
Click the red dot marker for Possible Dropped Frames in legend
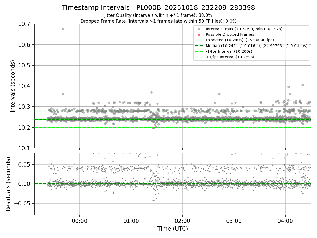[199, 35]
